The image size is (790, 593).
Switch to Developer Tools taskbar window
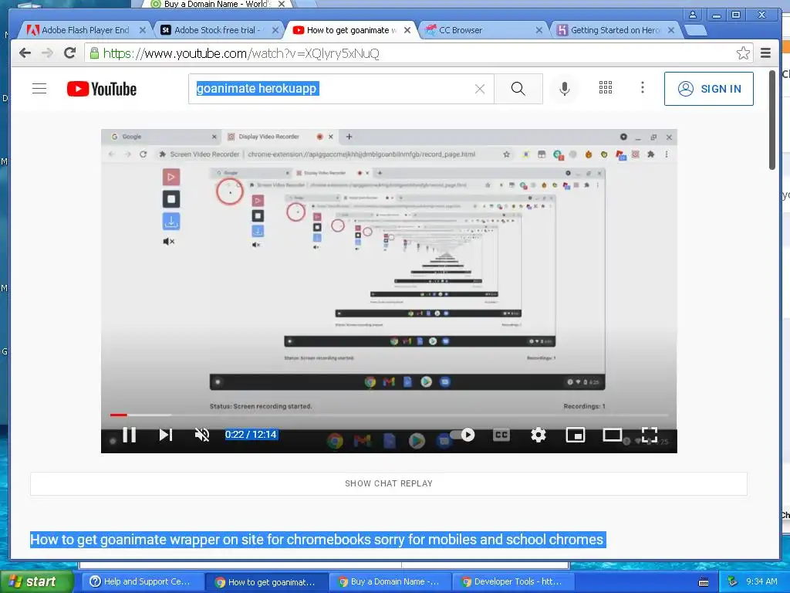[x=512, y=581]
